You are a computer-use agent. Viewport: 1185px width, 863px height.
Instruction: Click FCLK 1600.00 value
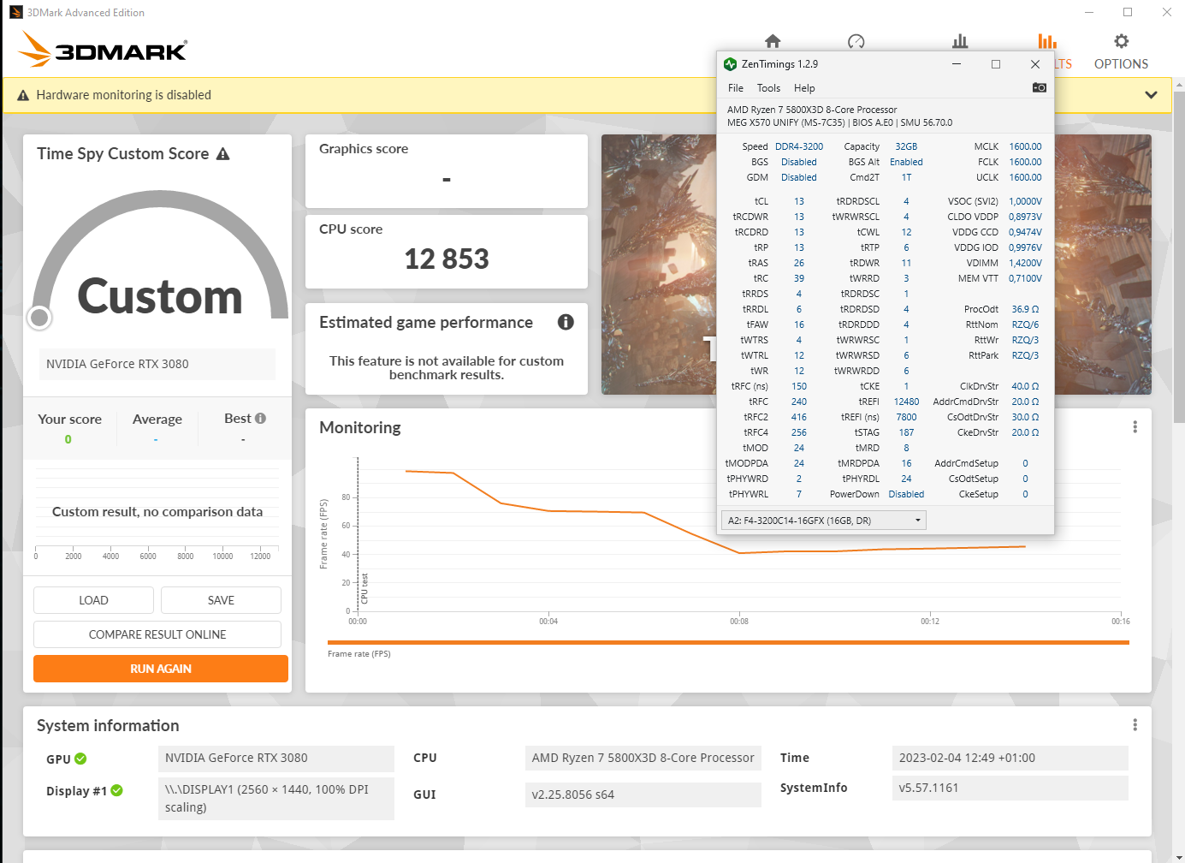1025,162
